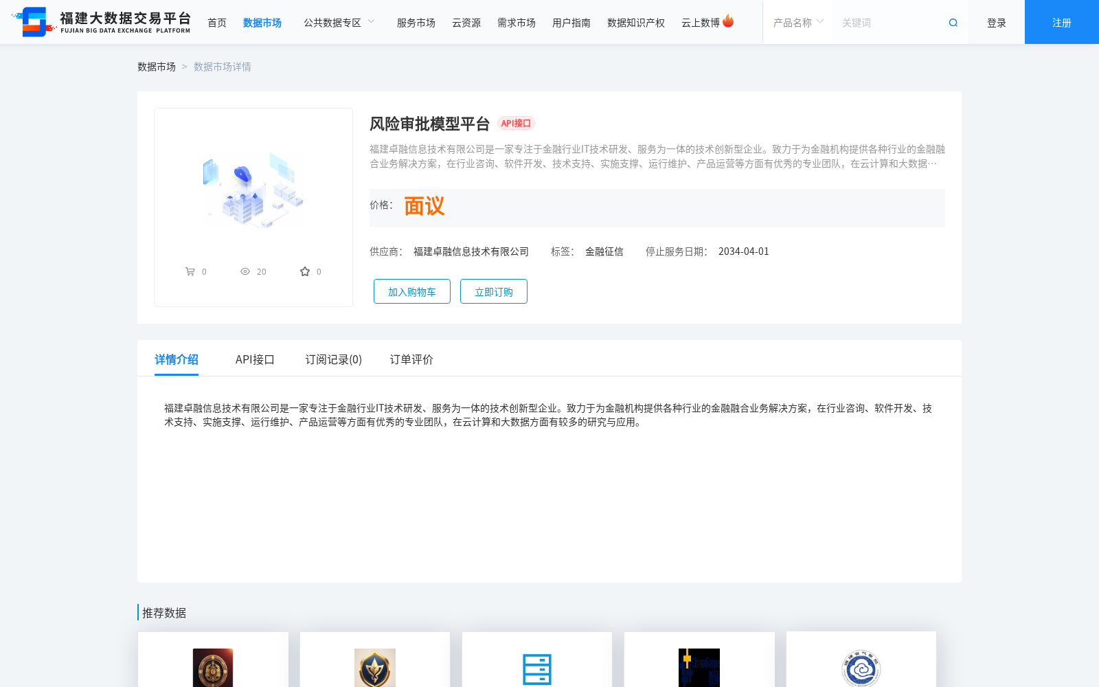Click the 数据市场详情 breadcrumb text
This screenshot has height=687, width=1099.
(223, 67)
